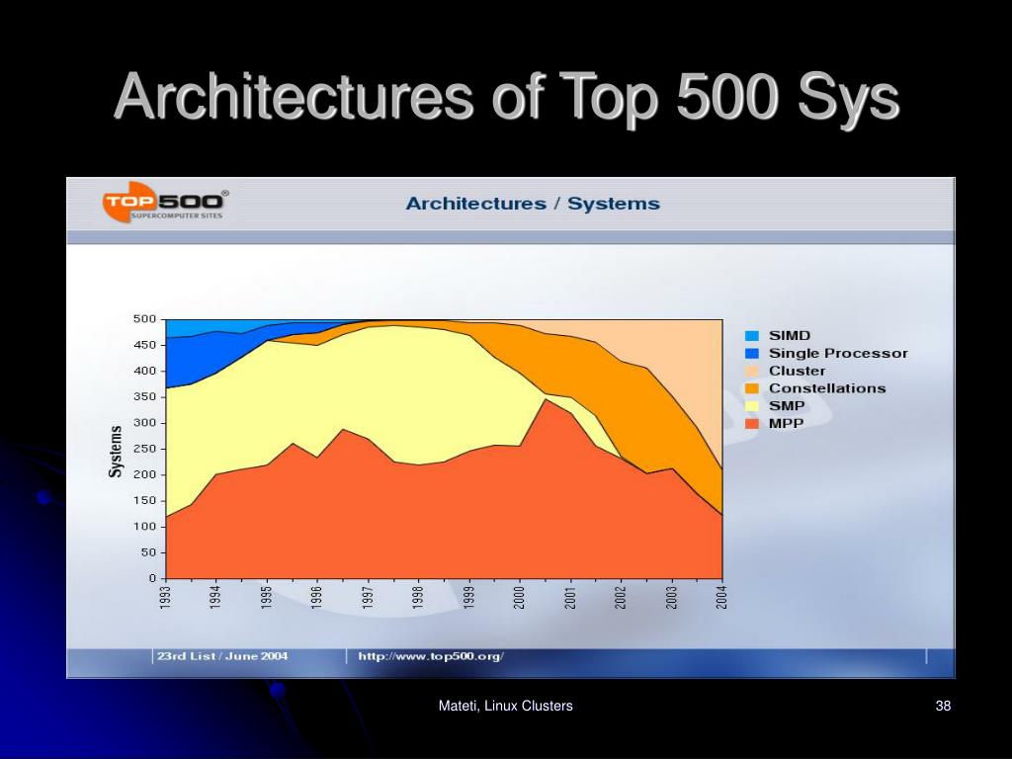Select the Cluster legend color square
Image resolution: width=1012 pixels, height=759 pixels.
pos(752,372)
